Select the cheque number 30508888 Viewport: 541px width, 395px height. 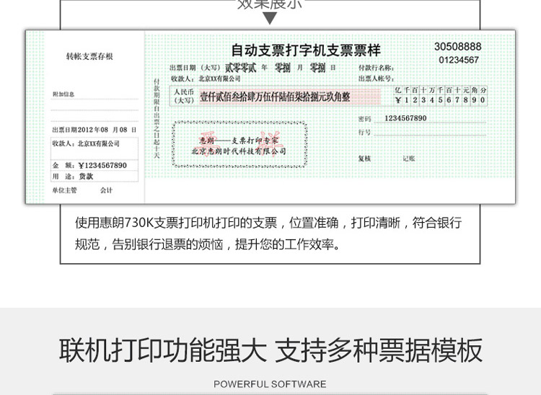[x=457, y=47]
